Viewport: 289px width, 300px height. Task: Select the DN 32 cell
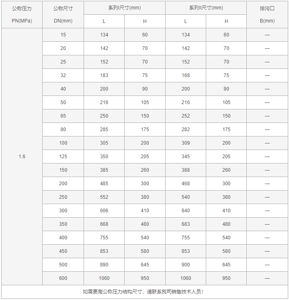point(63,75)
